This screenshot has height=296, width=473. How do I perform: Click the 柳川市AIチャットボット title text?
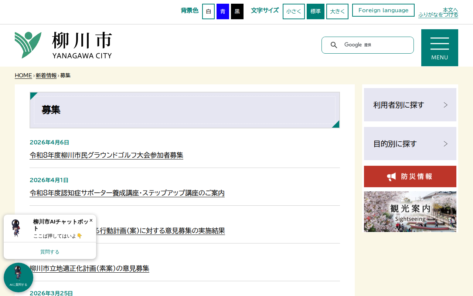click(61, 225)
